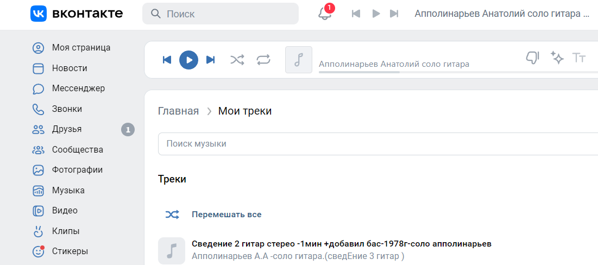This screenshot has height=265, width=598.
Task: Click the Моя страница profile icon
Action: [x=38, y=48]
